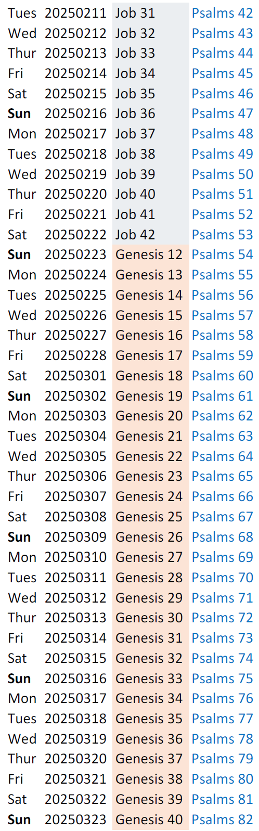
Task: Click the Genesis 33 cell
Action: [151, 679]
